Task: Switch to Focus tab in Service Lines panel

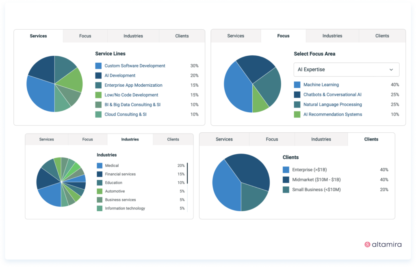Action: 85,36
